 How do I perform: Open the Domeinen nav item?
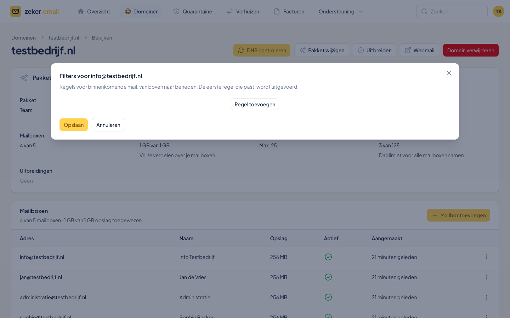[x=142, y=11]
